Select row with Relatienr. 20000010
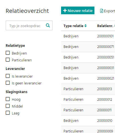The image size is (115, 133). [x=88, y=121]
